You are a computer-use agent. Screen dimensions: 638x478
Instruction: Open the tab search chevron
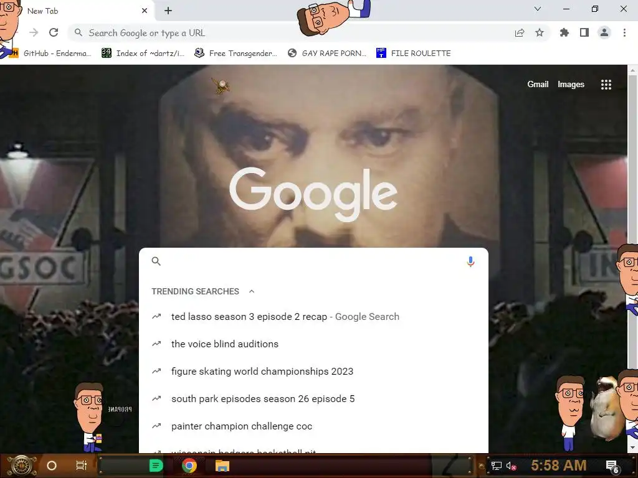pyautogui.click(x=538, y=9)
